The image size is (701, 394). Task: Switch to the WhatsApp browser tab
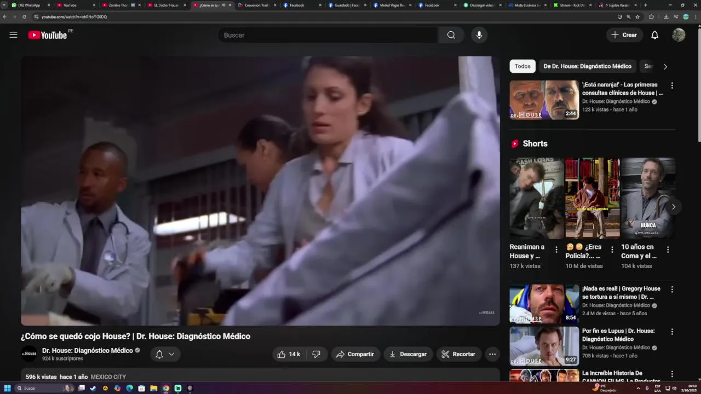point(31,5)
